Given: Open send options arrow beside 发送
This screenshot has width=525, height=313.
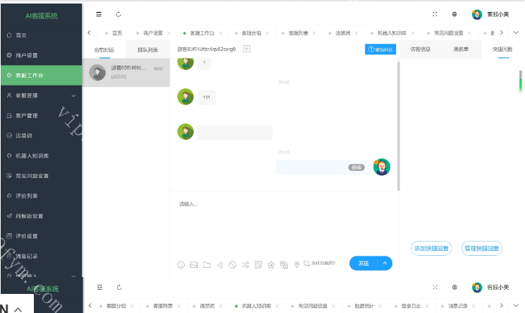Looking at the screenshot, I should pyautogui.click(x=385, y=264).
